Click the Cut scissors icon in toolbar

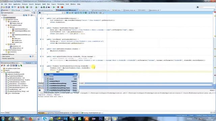[x=18, y=7]
